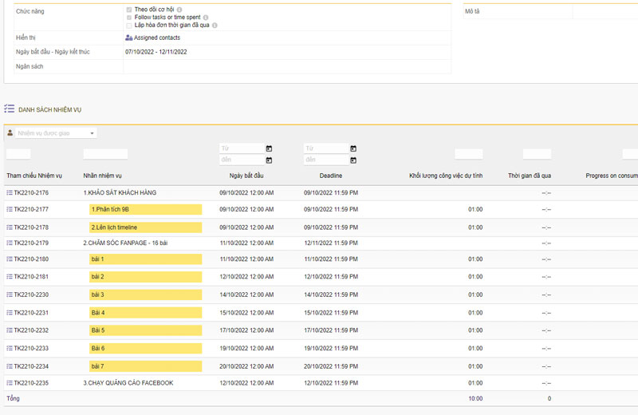
Task: Sort by Ngày bắt đầu column header
Action: 246,176
